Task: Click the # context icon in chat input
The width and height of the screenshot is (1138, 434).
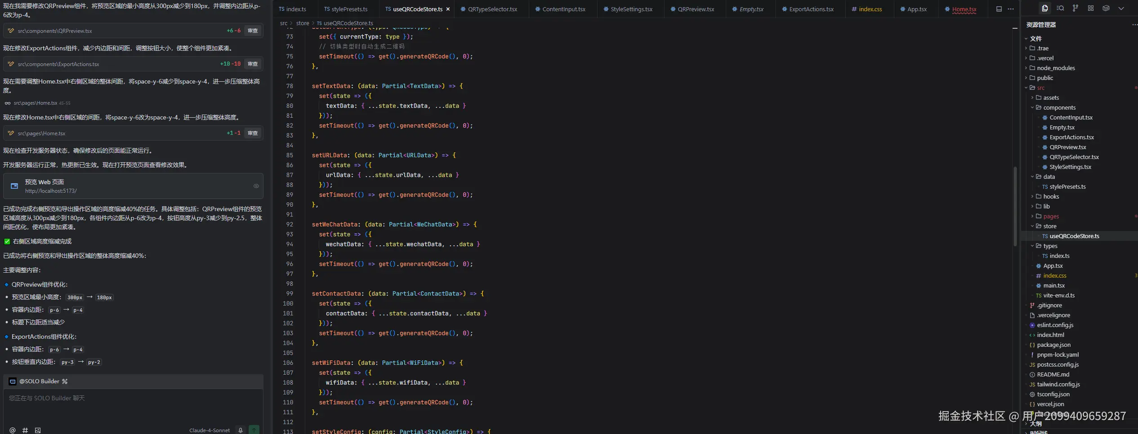Action: tap(25, 430)
